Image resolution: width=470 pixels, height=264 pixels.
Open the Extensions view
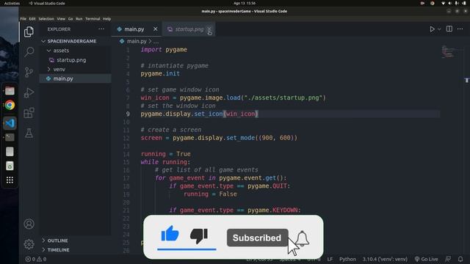click(x=29, y=113)
